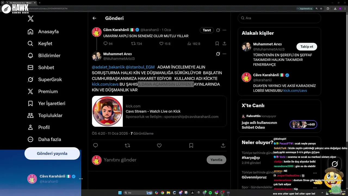This screenshot has height=196, width=348.
Task: Click the Ara search box
Action: 279,18
